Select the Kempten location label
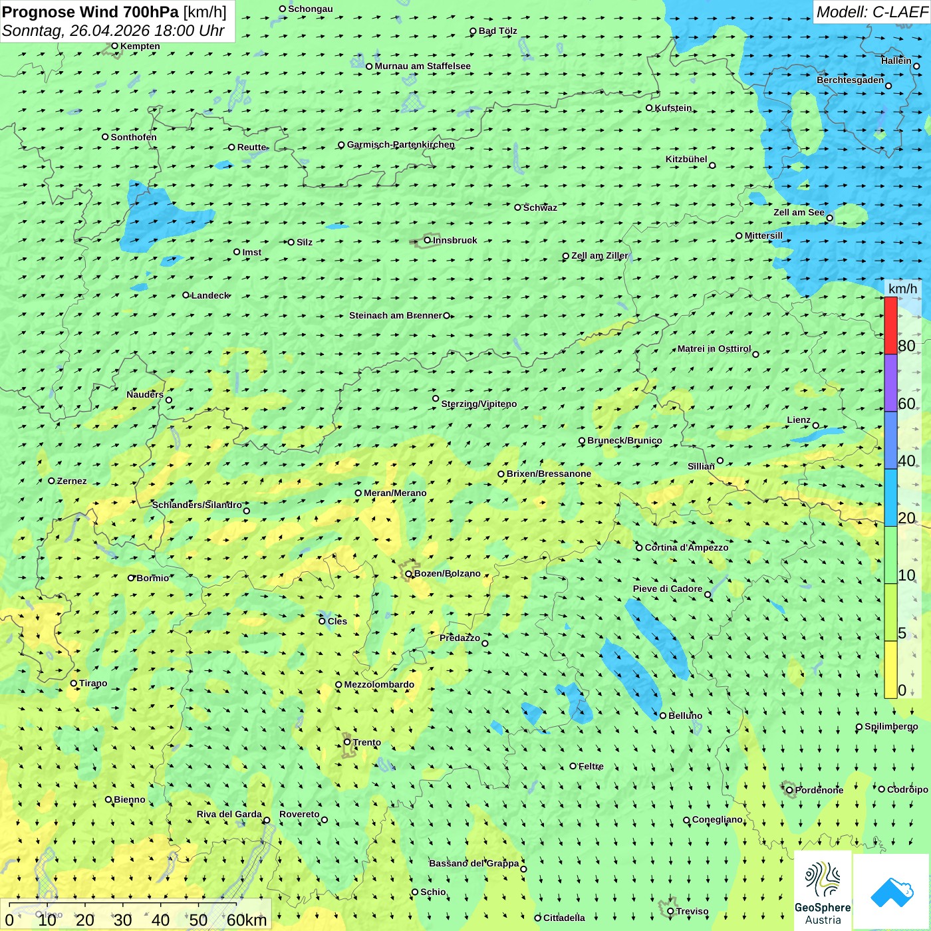931x931 pixels. 140,46
